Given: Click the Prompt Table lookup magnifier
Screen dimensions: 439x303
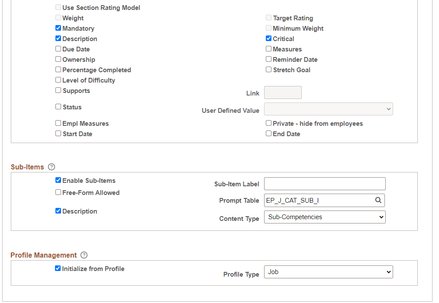Looking at the screenshot, I should [x=378, y=200].
